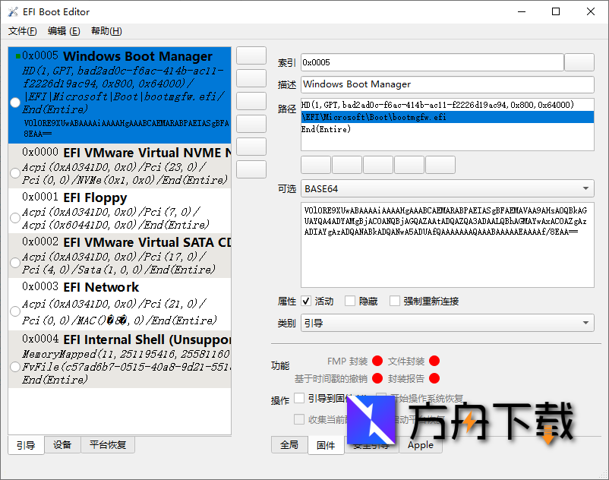Enable the 隐藏 attribute checkbox
The width and height of the screenshot is (609, 480).
coord(350,302)
